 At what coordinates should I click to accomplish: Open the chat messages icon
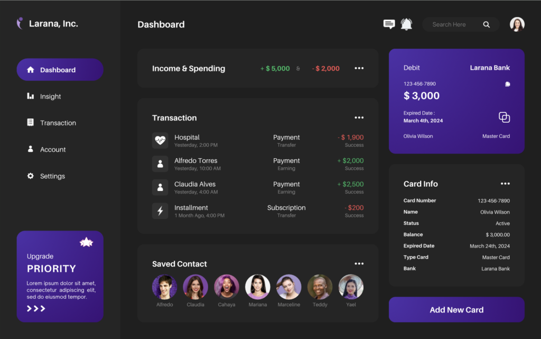coord(389,24)
